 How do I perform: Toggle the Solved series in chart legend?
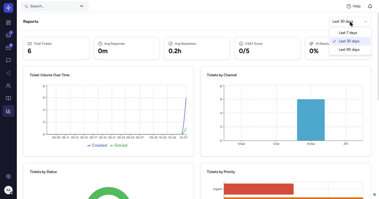coord(118,145)
